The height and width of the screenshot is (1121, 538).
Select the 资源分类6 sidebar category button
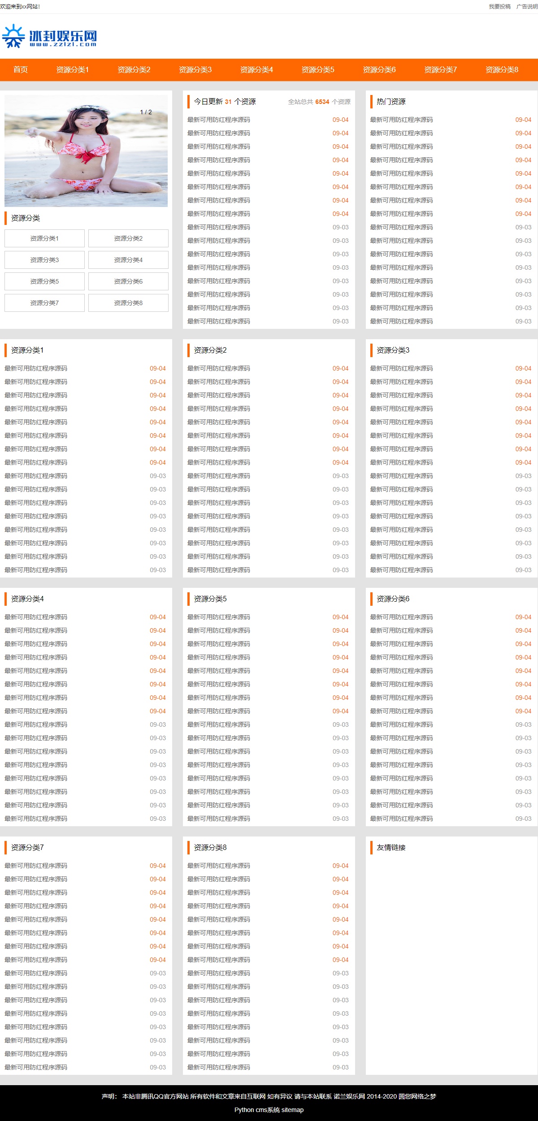[128, 281]
